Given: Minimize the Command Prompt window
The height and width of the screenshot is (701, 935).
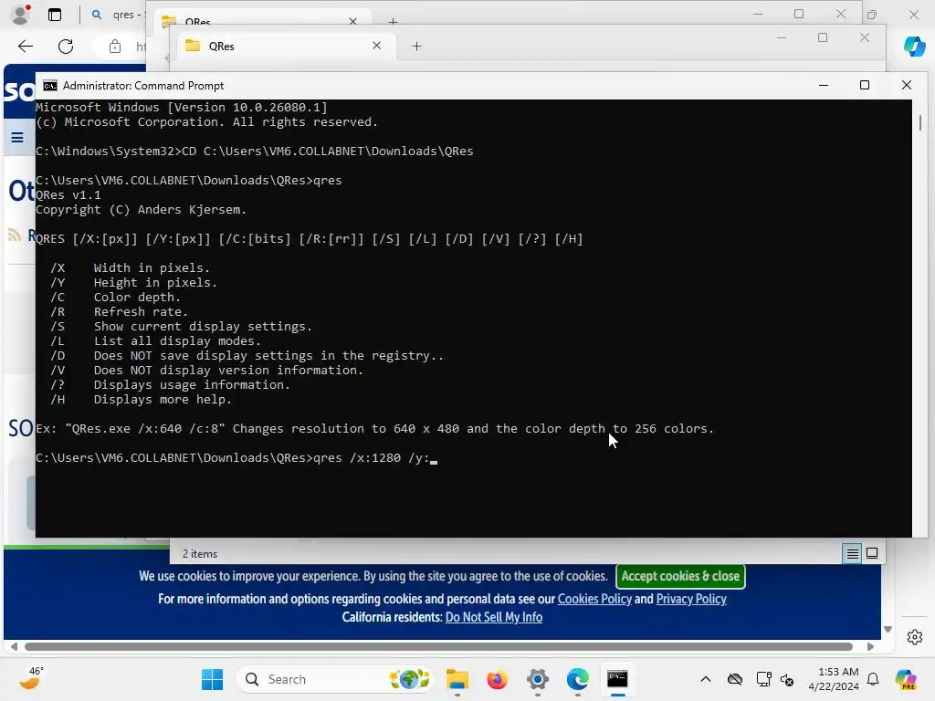Looking at the screenshot, I should (x=824, y=85).
